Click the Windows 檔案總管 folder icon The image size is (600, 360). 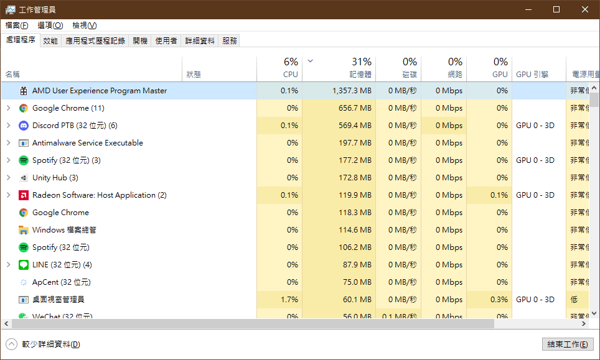point(24,230)
